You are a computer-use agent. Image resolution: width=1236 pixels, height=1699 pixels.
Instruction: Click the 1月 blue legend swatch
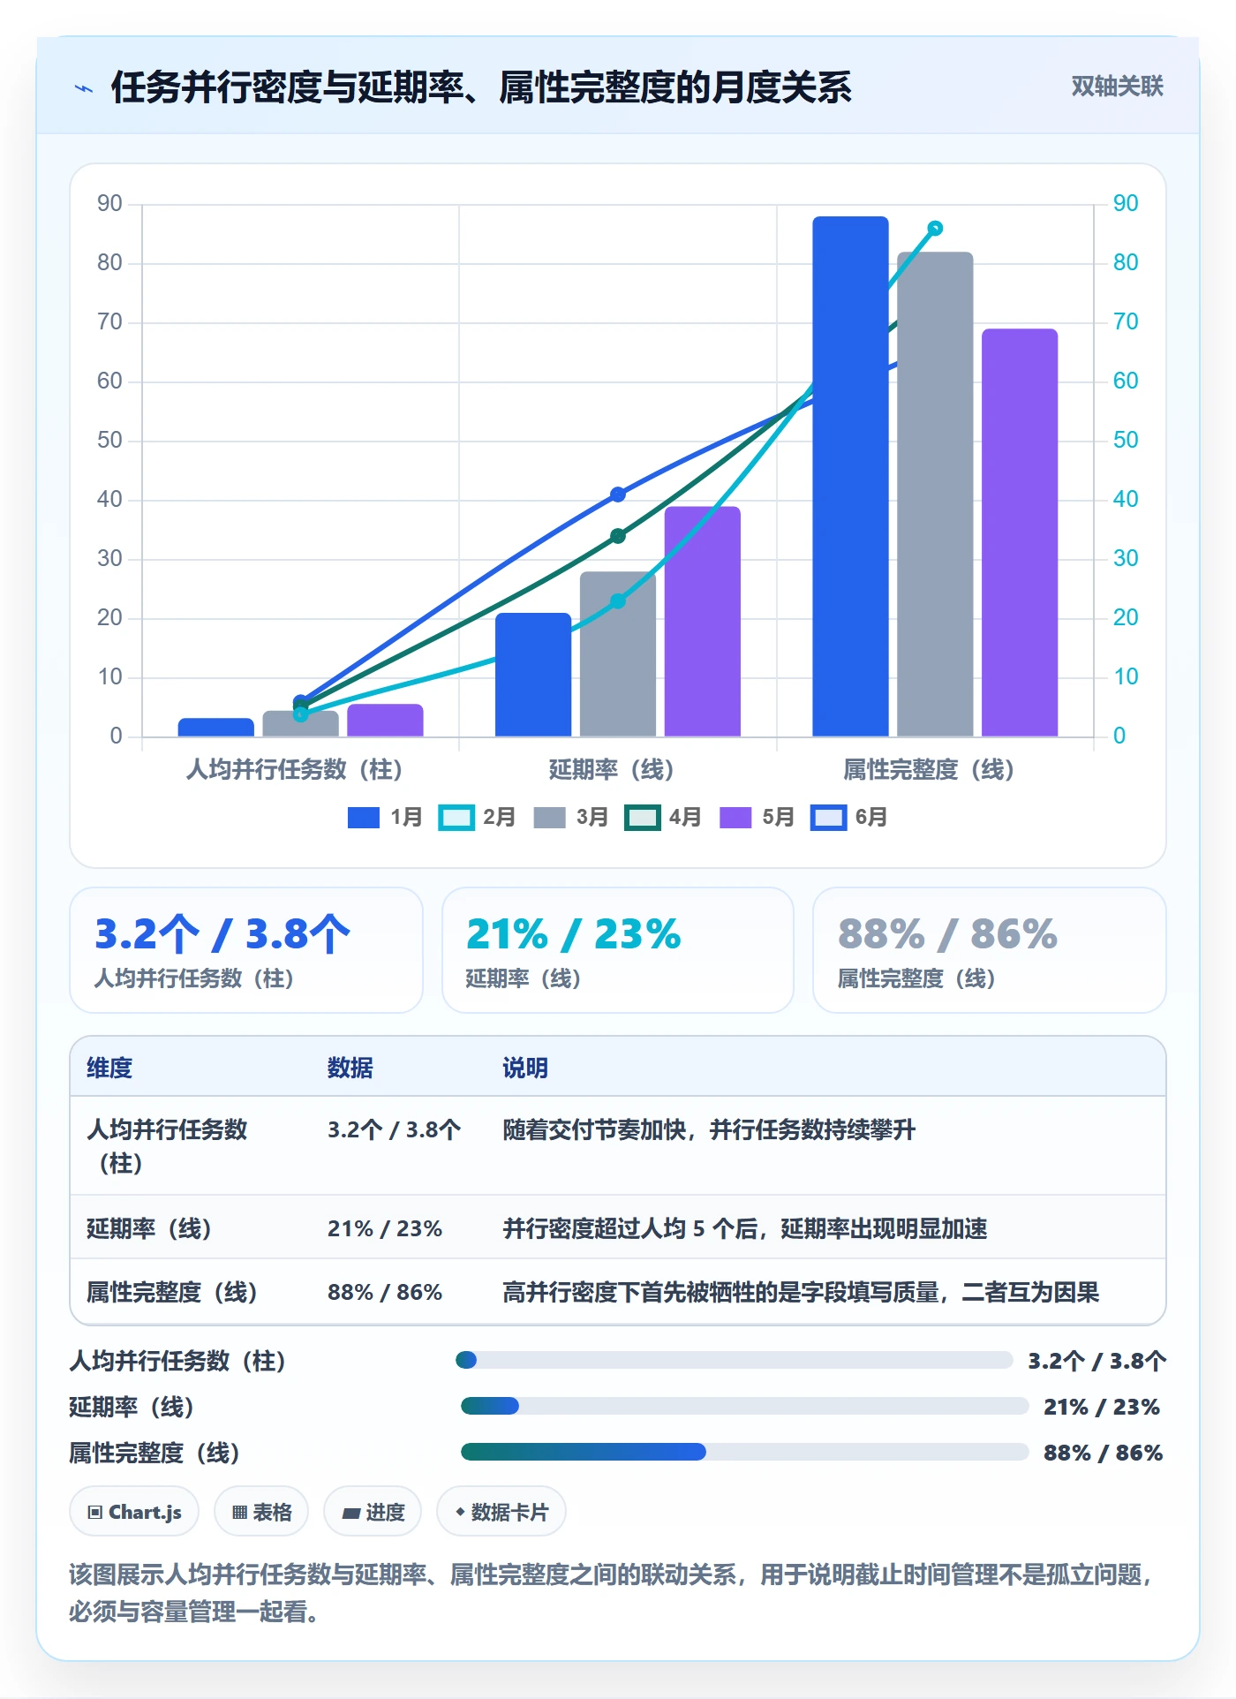coord(364,818)
